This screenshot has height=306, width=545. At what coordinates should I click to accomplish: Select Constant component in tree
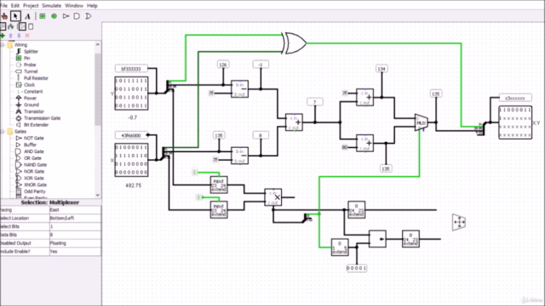tap(33, 91)
